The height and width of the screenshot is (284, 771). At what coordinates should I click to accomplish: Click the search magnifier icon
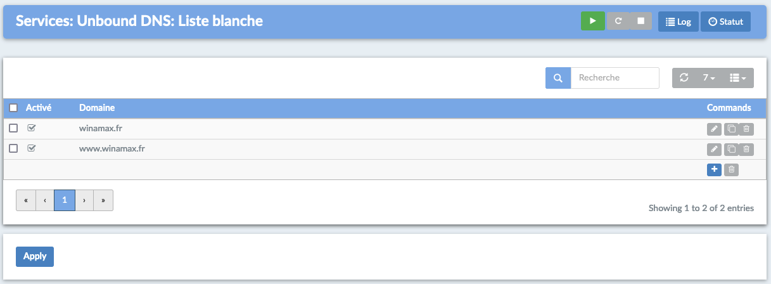(558, 78)
